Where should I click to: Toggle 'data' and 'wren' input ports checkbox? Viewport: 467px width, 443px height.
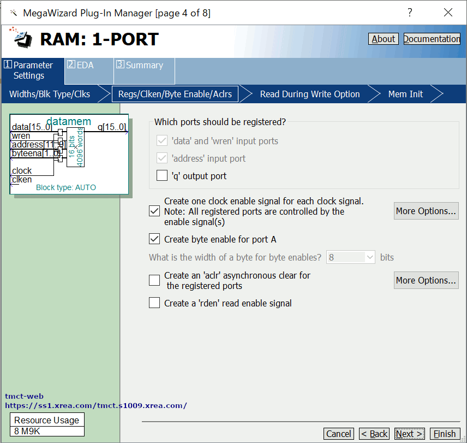tap(162, 141)
